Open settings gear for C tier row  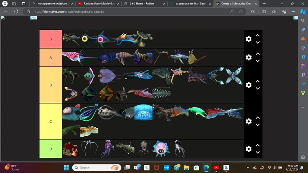click(249, 121)
